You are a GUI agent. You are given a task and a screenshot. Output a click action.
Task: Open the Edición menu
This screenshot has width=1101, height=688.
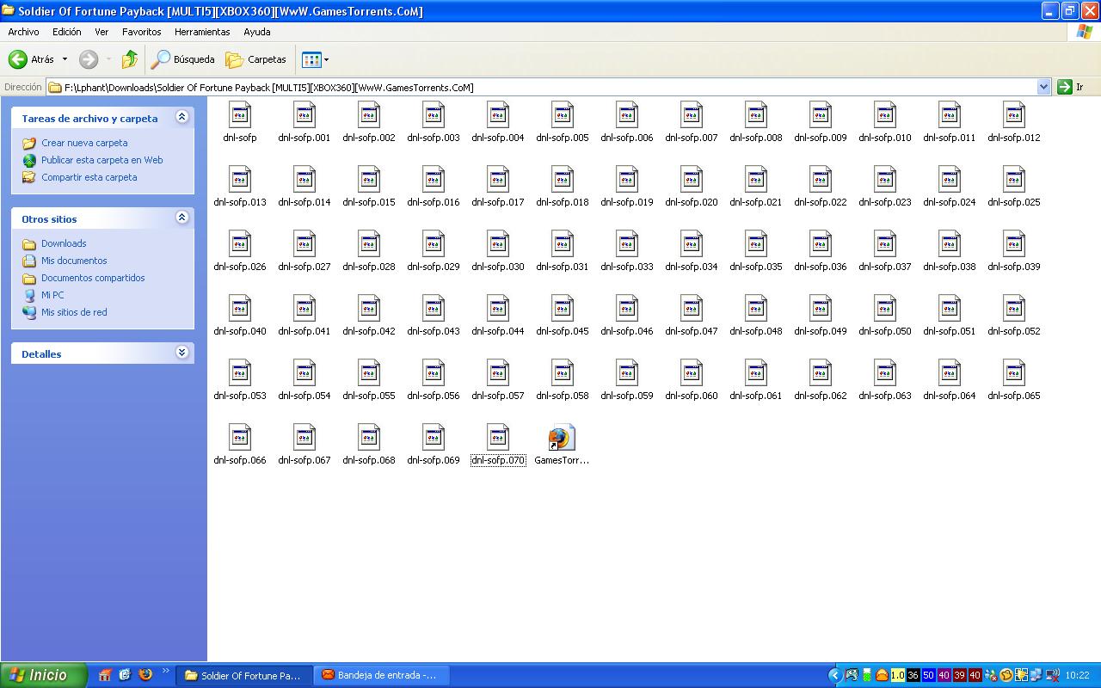pos(66,32)
